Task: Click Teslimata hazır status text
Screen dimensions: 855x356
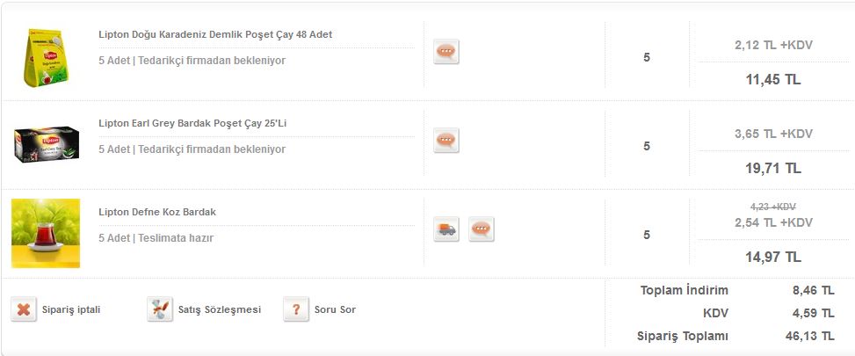Action: click(176, 238)
